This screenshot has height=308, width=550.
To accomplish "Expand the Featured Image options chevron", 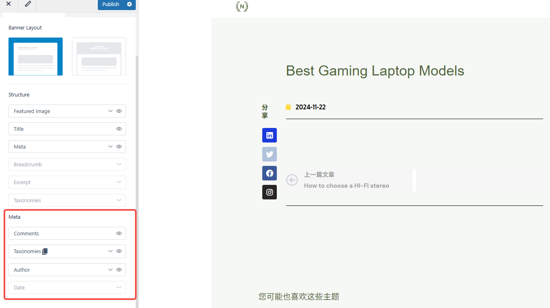I will pyautogui.click(x=110, y=111).
